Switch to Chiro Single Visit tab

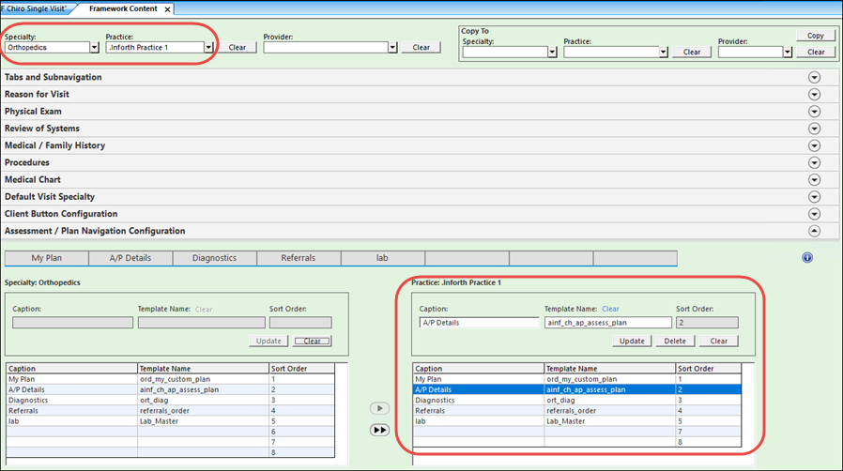pyautogui.click(x=36, y=8)
